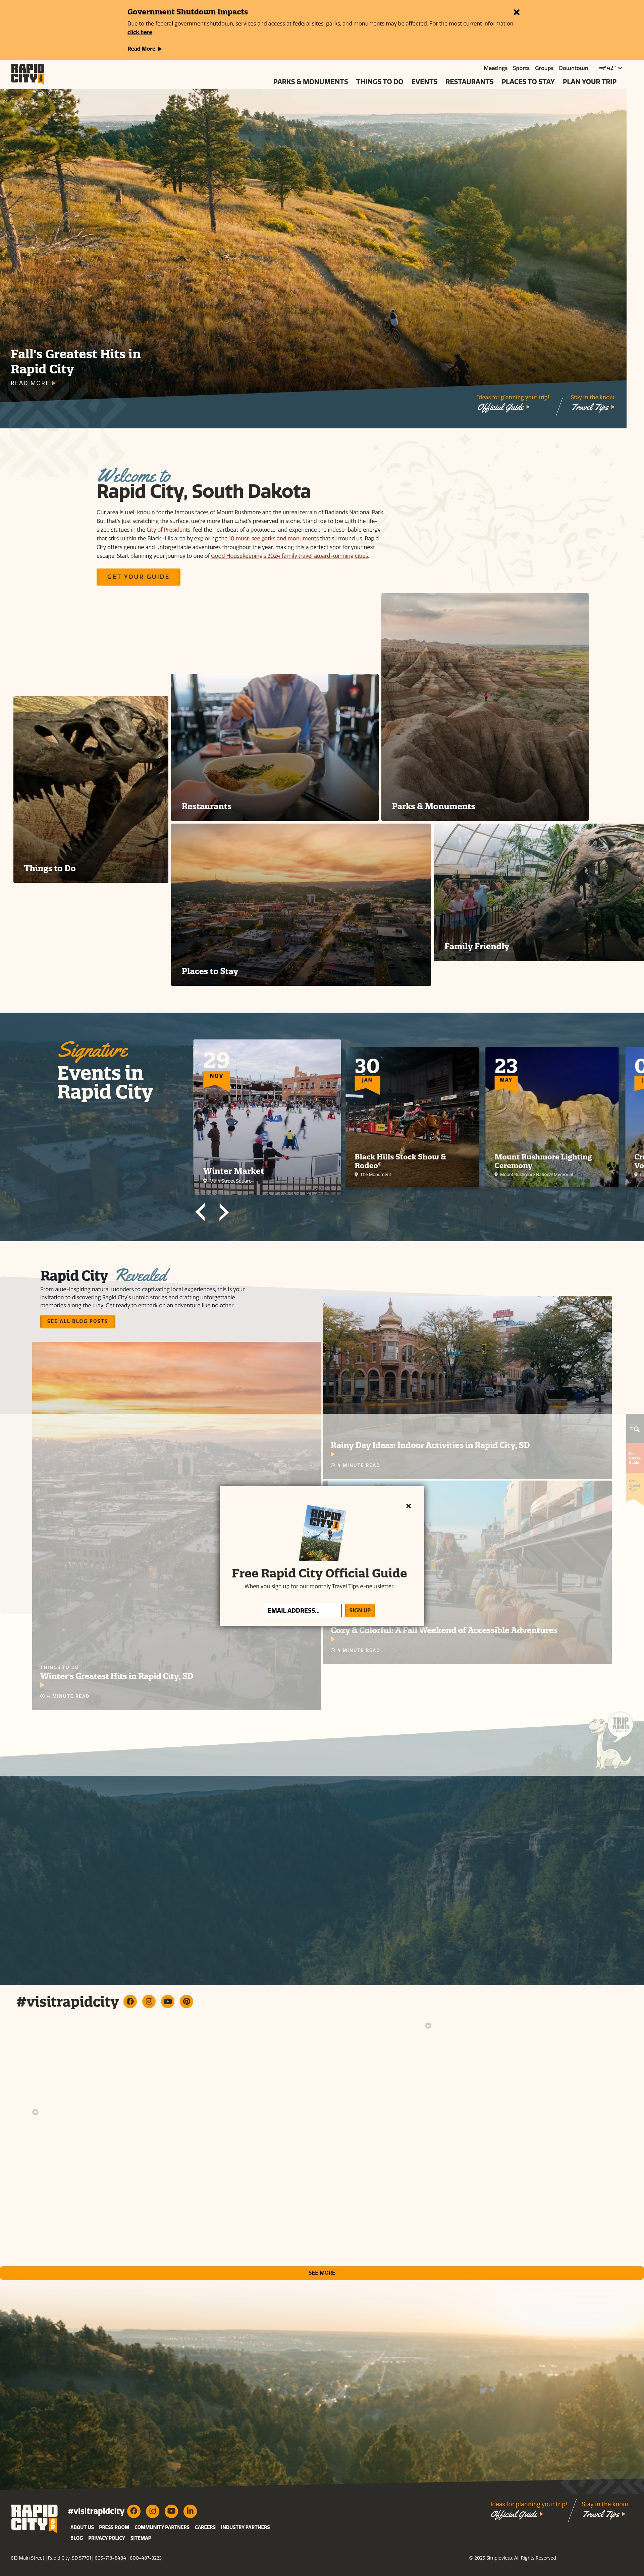Screen dimensions: 644x2576
Task: Open the Events menu
Action: click(424, 82)
